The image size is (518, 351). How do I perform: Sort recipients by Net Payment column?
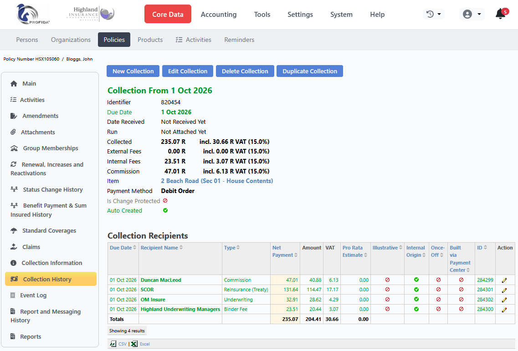pyautogui.click(x=285, y=251)
